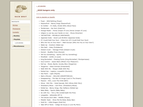This screenshot has height=107, width=143.
Task: Select 'Rotted Arp – Lapalux' track
Action: click(x=56, y=71)
